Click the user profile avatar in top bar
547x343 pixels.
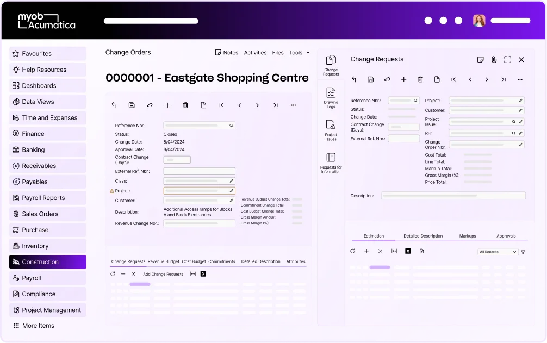click(479, 20)
